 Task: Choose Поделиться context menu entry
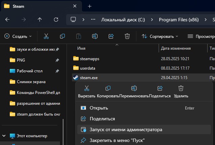(144, 119)
